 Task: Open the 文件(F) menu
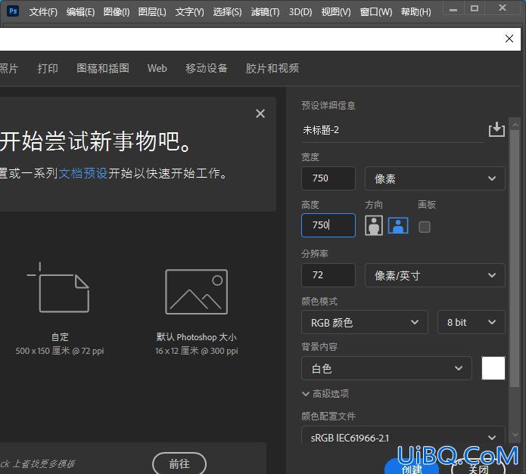tap(43, 12)
